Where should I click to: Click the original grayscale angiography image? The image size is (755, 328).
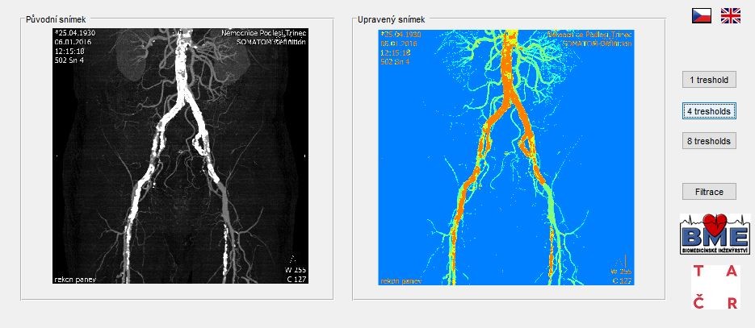(180, 156)
